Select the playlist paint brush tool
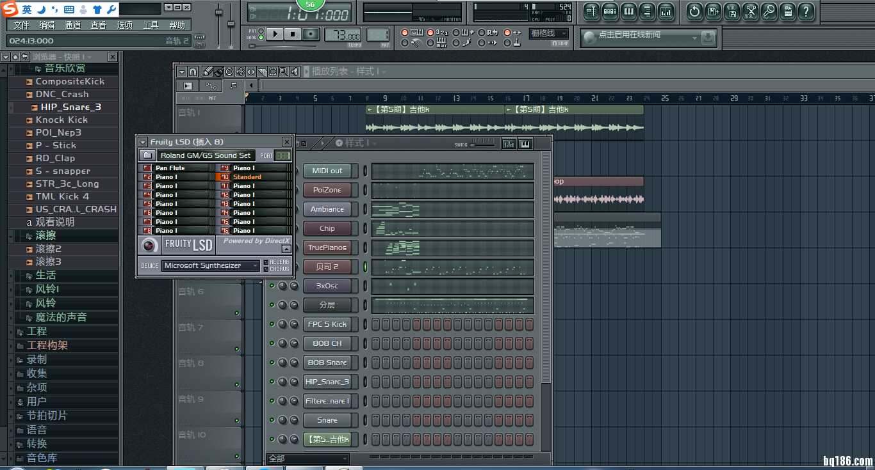 218,72
